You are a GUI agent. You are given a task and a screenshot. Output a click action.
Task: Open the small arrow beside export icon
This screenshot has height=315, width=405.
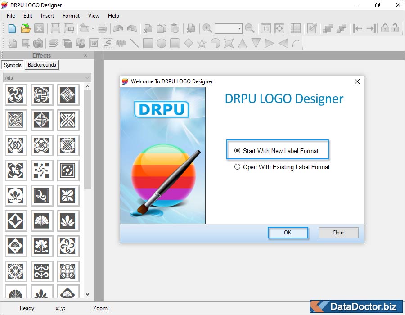tap(93, 28)
